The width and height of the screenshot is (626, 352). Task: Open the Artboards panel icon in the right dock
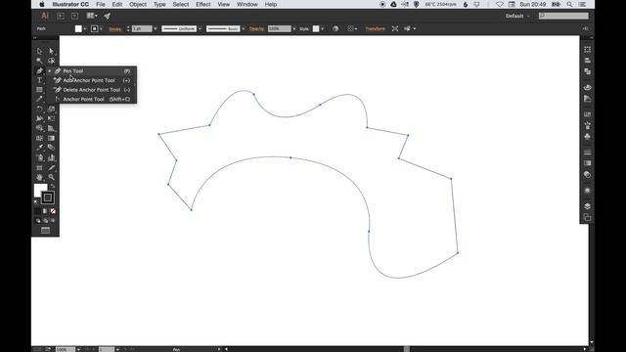[587, 217]
